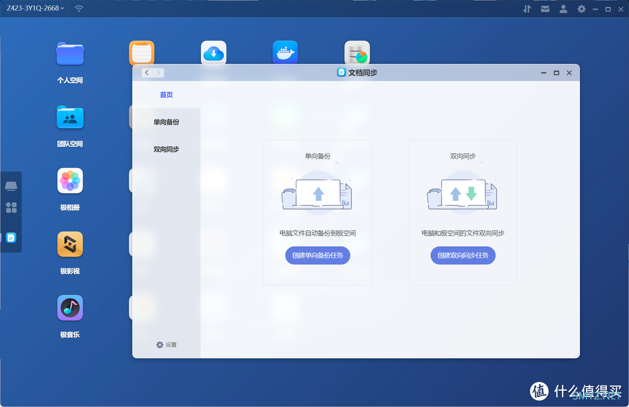Open 设置 gear in sync window sidebar

pyautogui.click(x=167, y=345)
